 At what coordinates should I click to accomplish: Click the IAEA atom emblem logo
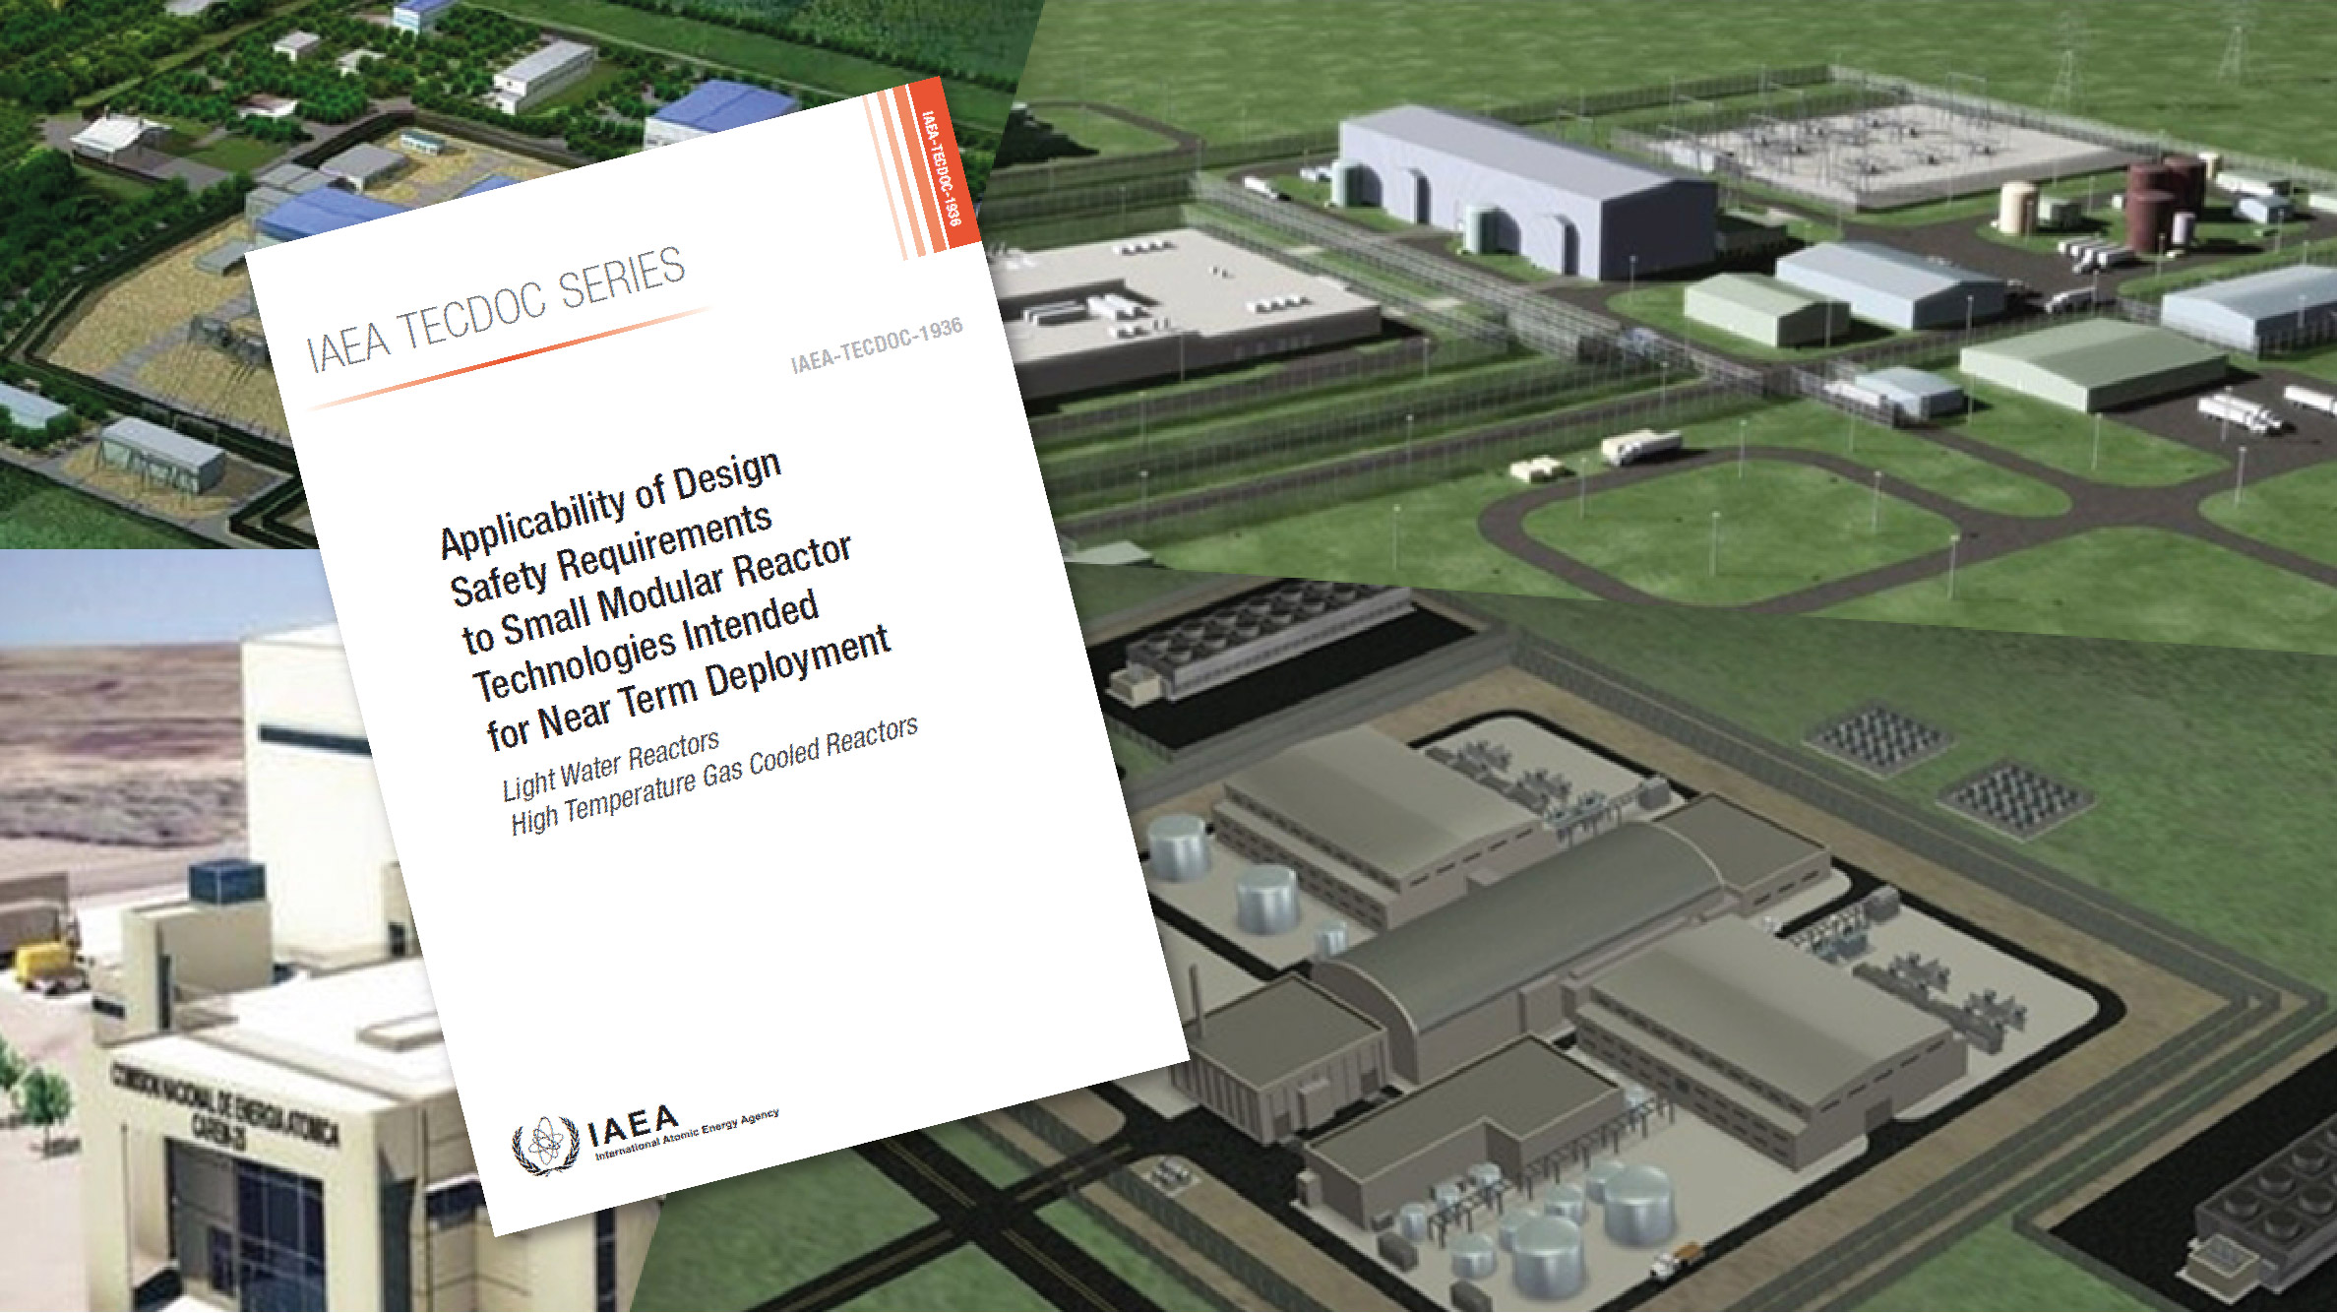coord(544,1145)
